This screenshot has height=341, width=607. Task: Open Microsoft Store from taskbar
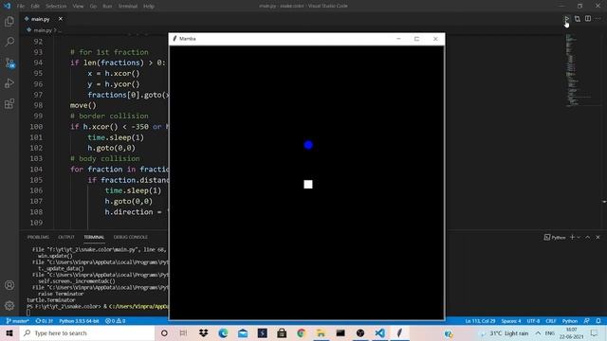pos(282,332)
